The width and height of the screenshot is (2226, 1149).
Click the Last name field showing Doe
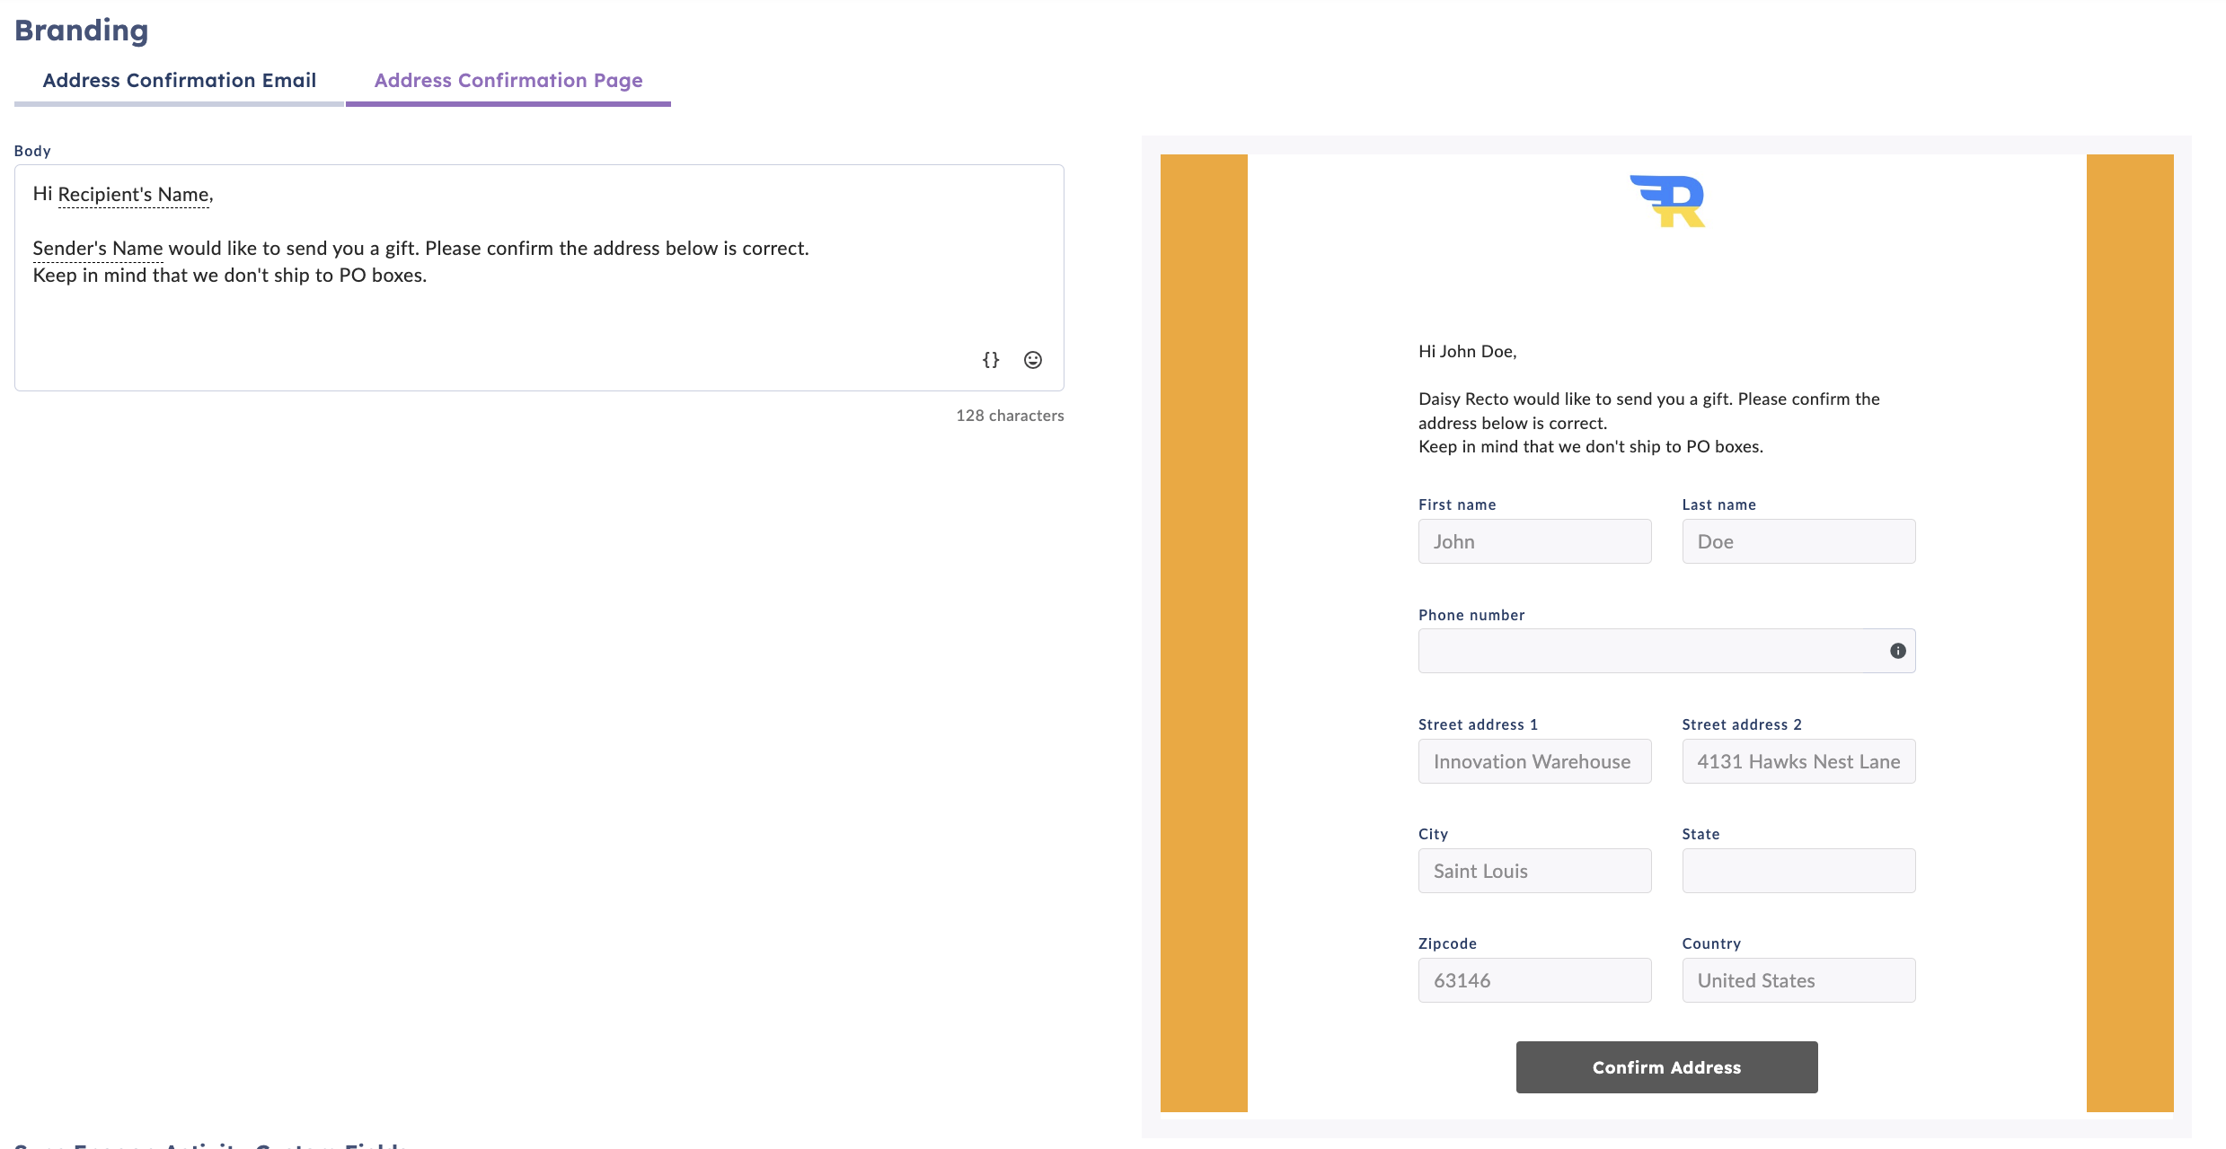(1799, 541)
